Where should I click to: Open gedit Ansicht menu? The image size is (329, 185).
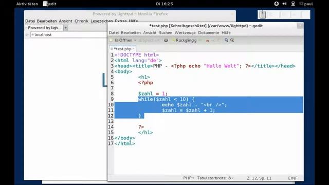coord(150,33)
